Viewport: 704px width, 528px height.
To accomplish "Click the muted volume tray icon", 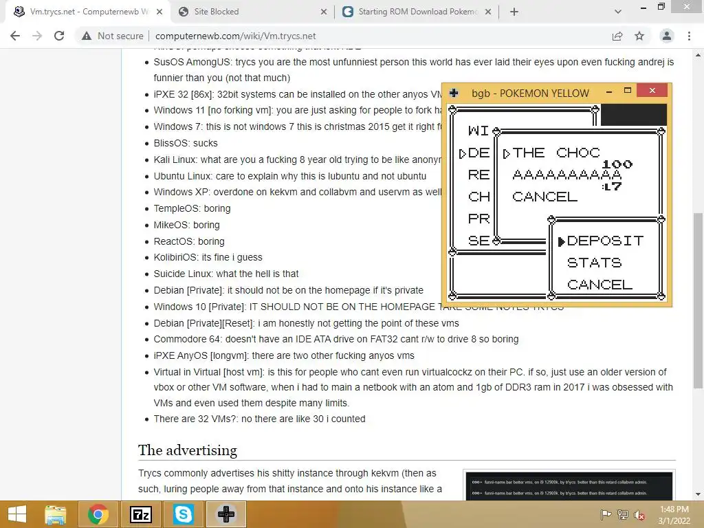I will pos(639,514).
